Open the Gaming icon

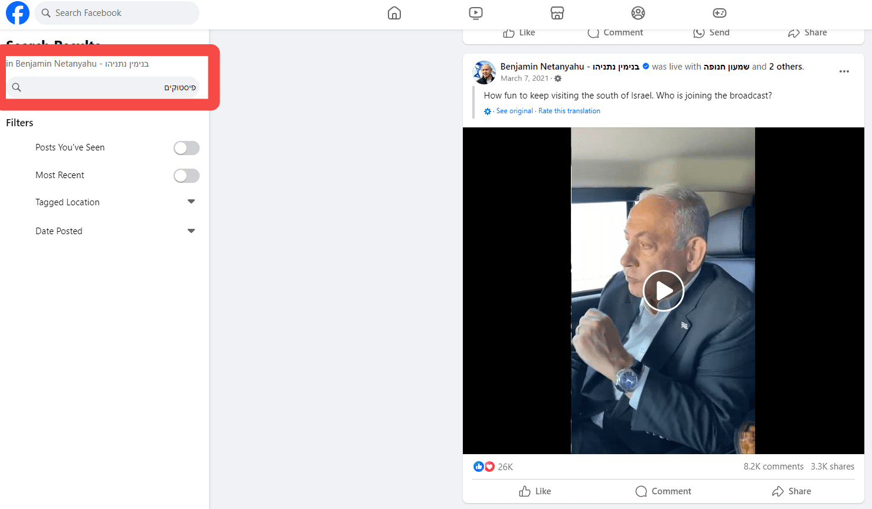(x=720, y=13)
